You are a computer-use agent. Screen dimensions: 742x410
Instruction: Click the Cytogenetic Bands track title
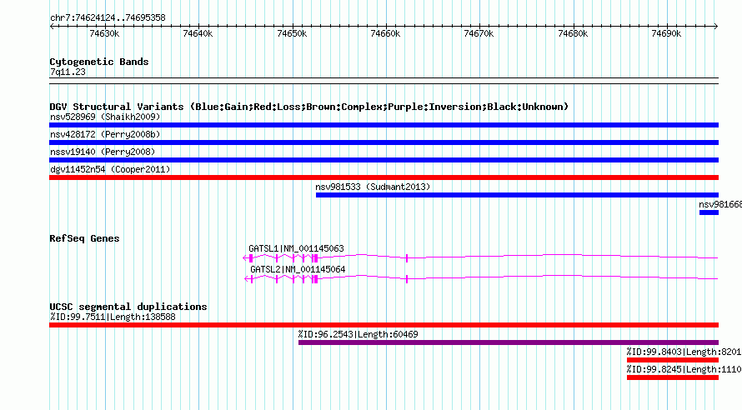[99, 62]
